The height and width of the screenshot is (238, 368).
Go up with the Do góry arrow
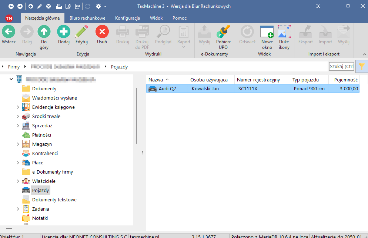pos(44,32)
